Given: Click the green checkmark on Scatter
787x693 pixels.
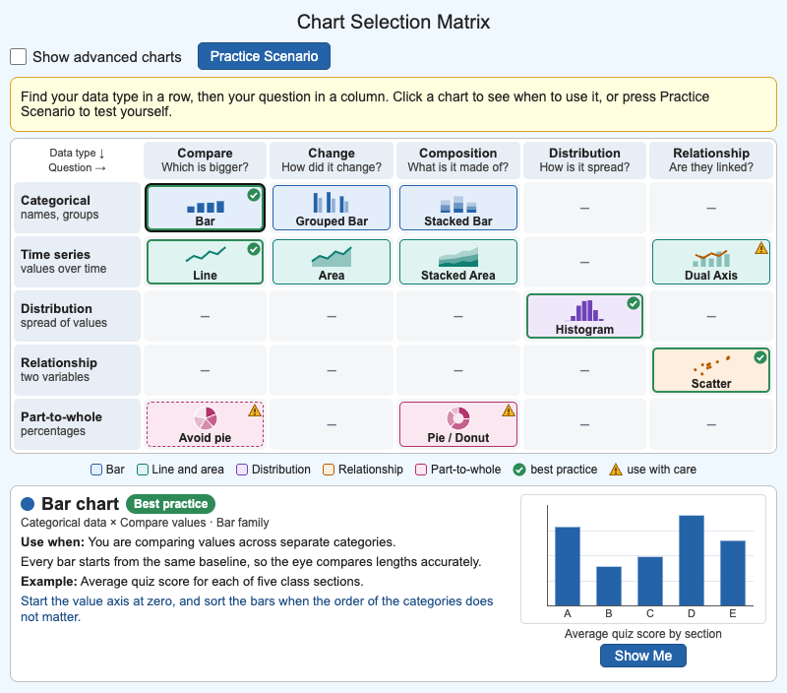Looking at the screenshot, I should pyautogui.click(x=760, y=357).
